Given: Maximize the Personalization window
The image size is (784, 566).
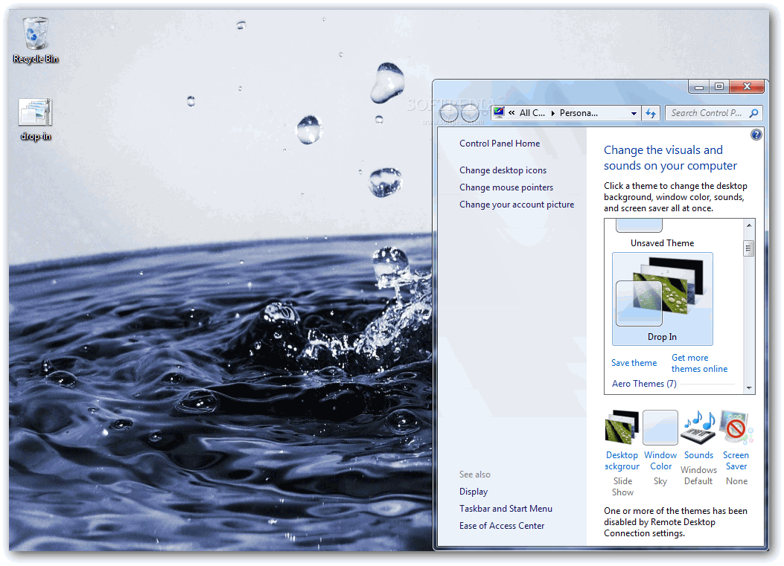Looking at the screenshot, I should [x=719, y=86].
